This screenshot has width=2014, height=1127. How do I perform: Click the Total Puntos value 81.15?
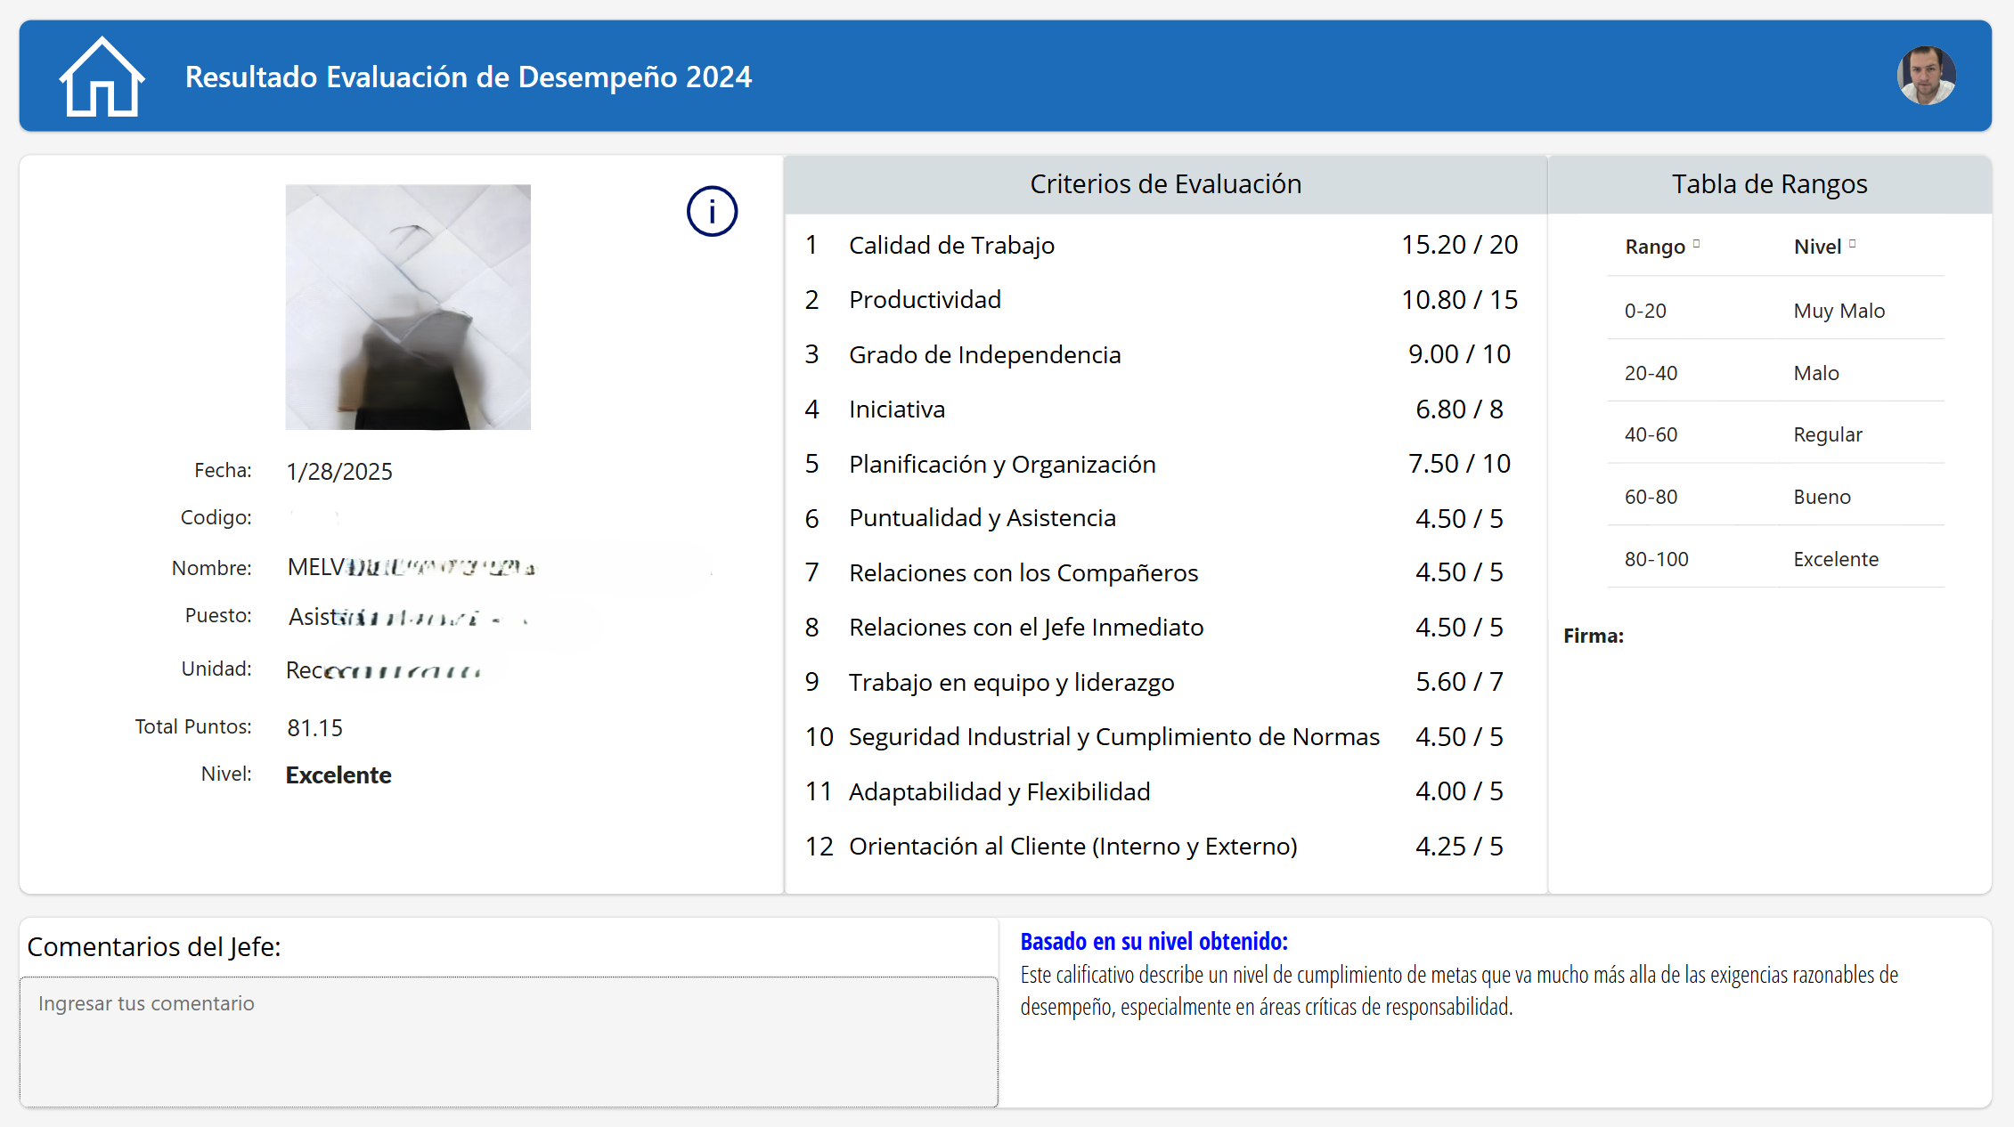tap(314, 728)
